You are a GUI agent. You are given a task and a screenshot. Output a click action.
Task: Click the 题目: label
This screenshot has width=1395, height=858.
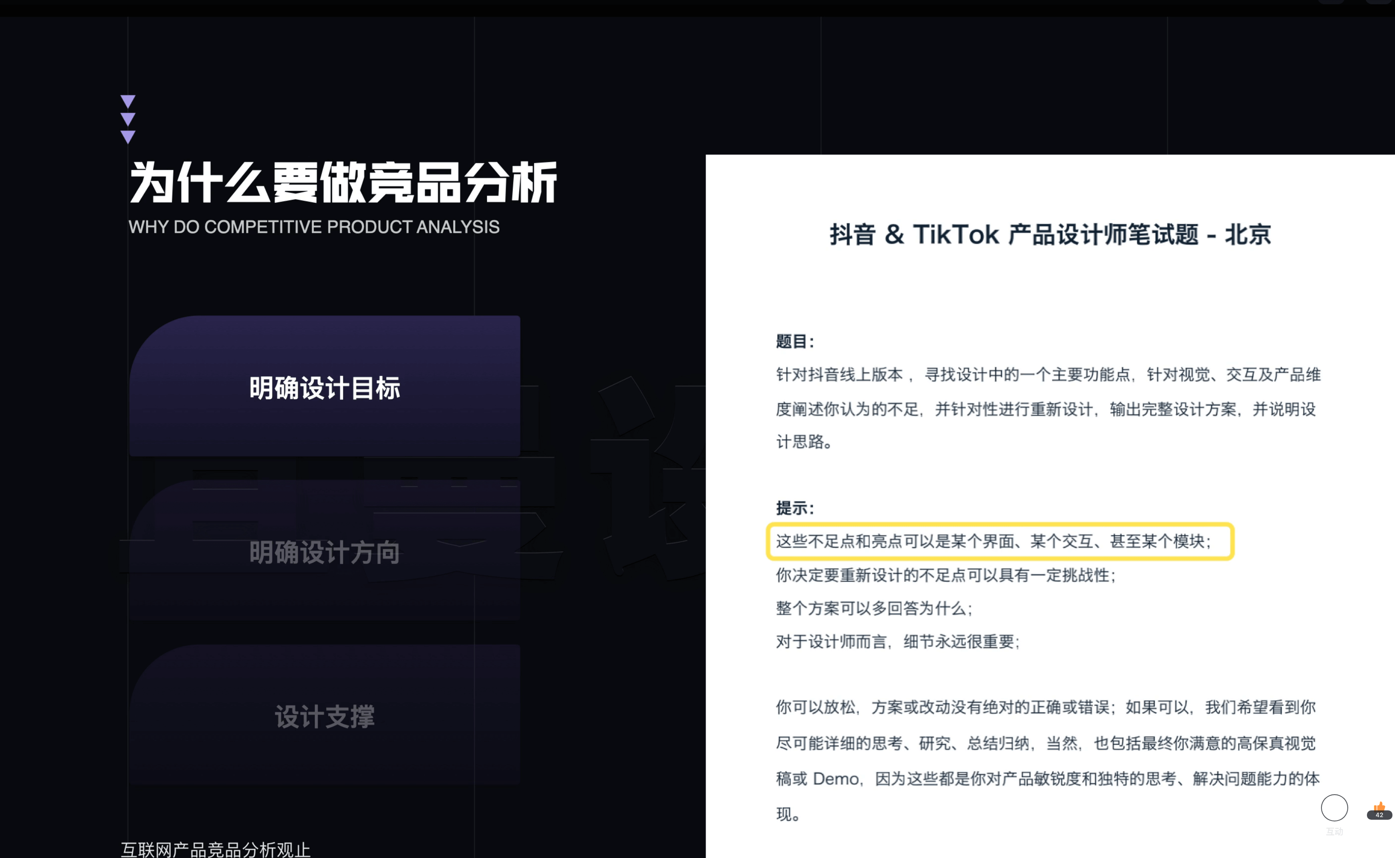tap(795, 341)
